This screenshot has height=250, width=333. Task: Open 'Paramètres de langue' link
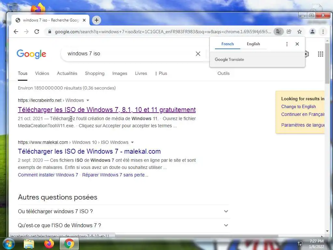tap(303, 125)
